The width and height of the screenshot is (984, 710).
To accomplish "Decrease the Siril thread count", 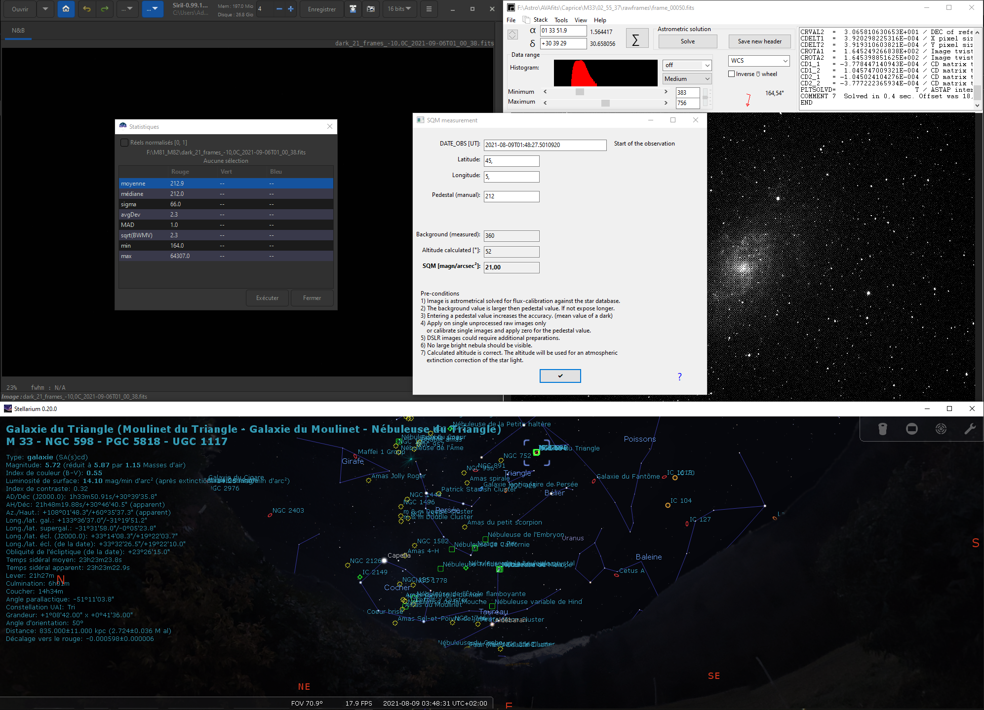I will (x=279, y=9).
